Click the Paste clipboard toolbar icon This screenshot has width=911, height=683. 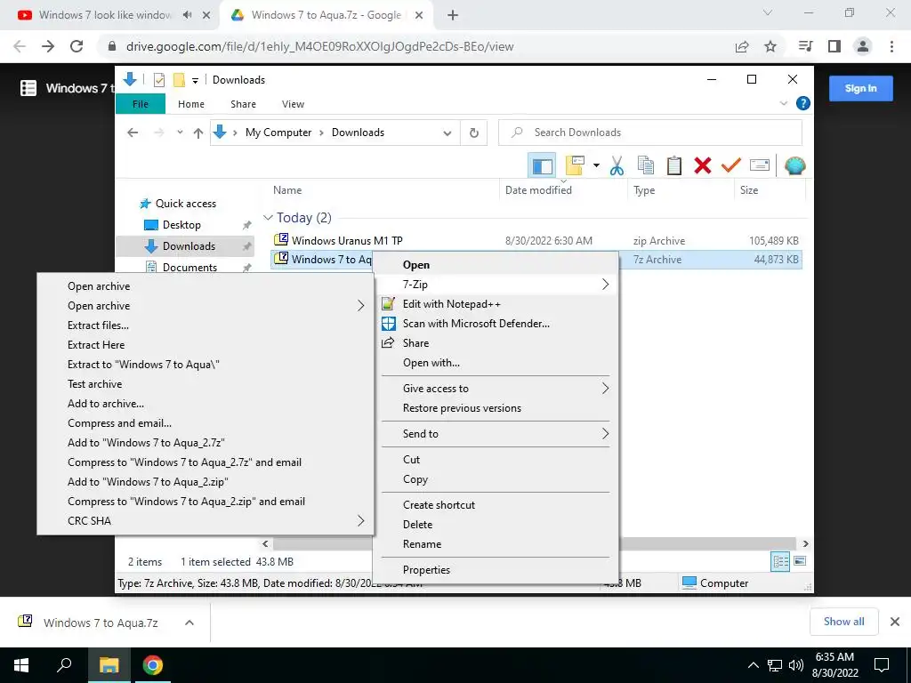point(674,165)
